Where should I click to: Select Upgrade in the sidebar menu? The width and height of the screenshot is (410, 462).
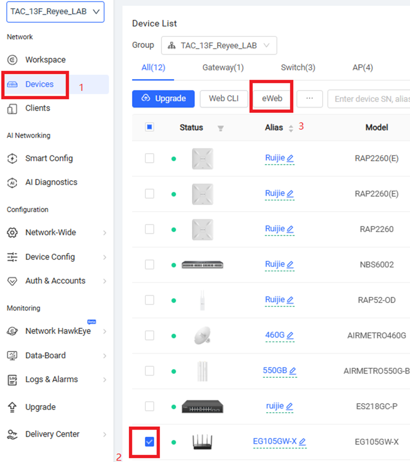click(x=40, y=407)
